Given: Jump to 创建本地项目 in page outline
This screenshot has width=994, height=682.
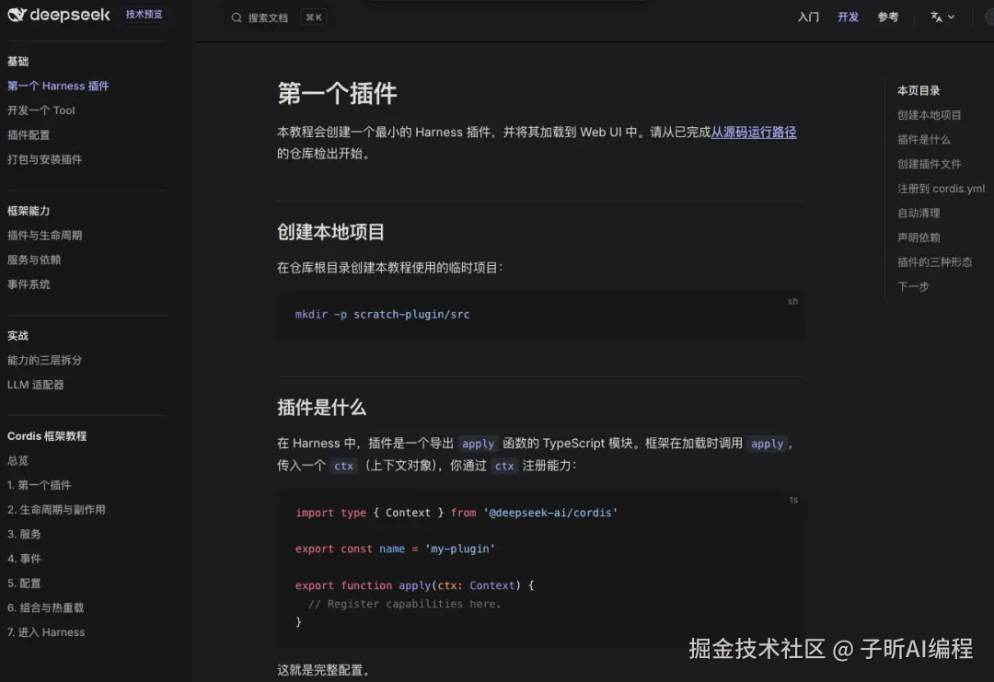Looking at the screenshot, I should click(x=930, y=115).
